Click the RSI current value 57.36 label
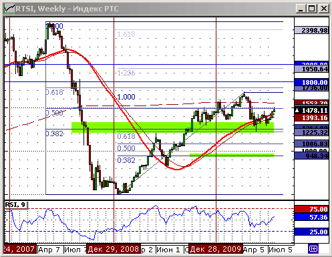Screen dimensions: 332x257 (312, 217)
